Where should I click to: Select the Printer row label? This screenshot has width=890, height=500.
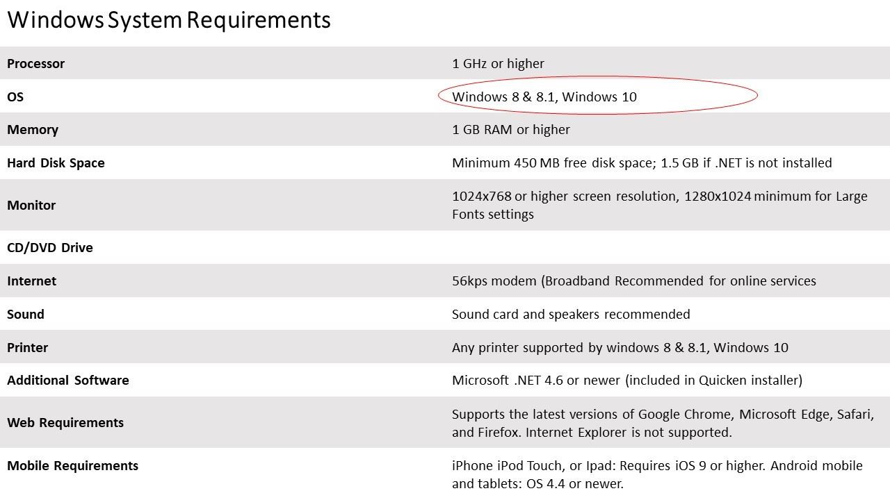pos(27,348)
